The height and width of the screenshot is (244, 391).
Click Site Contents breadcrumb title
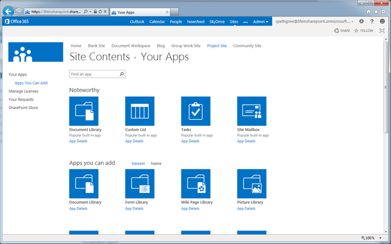tap(100, 56)
